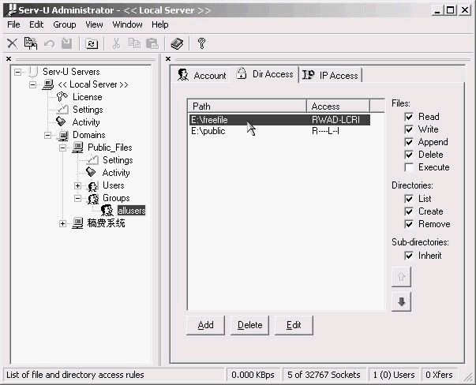Uncheck the Write files checkbox
The image size is (476, 385).
[409, 129]
